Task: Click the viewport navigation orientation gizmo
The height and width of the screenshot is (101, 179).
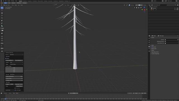Action: pyautogui.click(x=144, y=10)
